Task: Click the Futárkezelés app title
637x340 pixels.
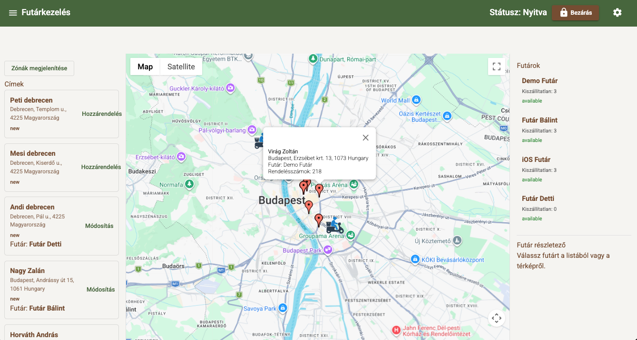Action: pyautogui.click(x=46, y=12)
